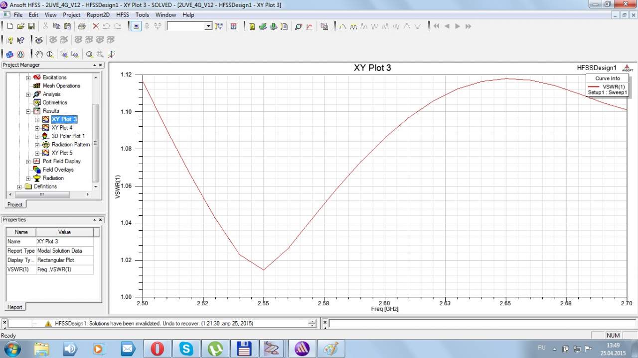638x358 pixels.
Task: Open the Report2D menu
Action: [98, 15]
